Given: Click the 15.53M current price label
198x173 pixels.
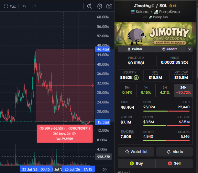Looking at the screenshot, I should click(x=103, y=122).
